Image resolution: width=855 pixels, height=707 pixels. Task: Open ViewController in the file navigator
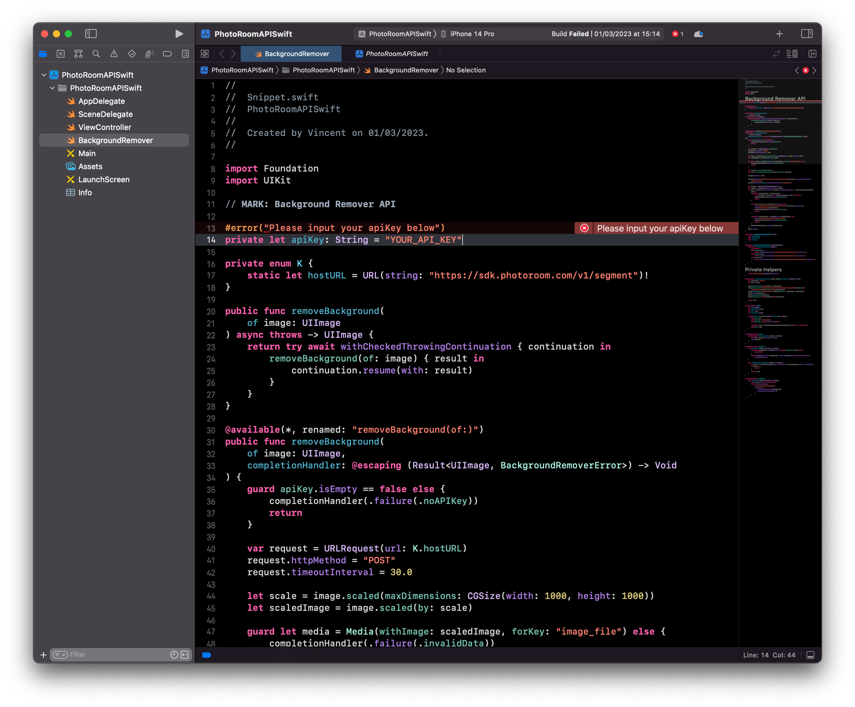point(104,127)
